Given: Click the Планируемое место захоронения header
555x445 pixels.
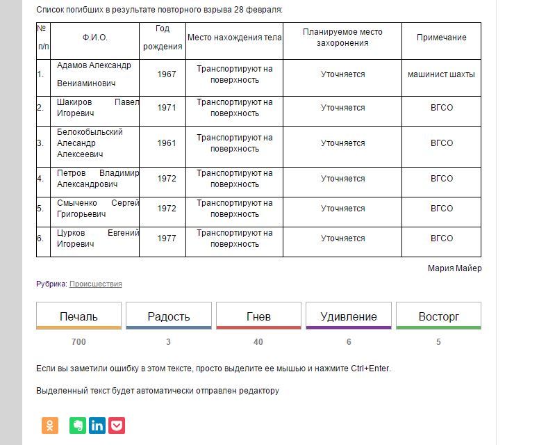Looking at the screenshot, I should click(x=342, y=38).
